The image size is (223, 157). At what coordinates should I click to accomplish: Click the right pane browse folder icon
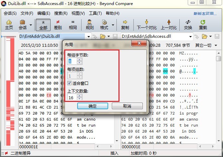(204, 36)
